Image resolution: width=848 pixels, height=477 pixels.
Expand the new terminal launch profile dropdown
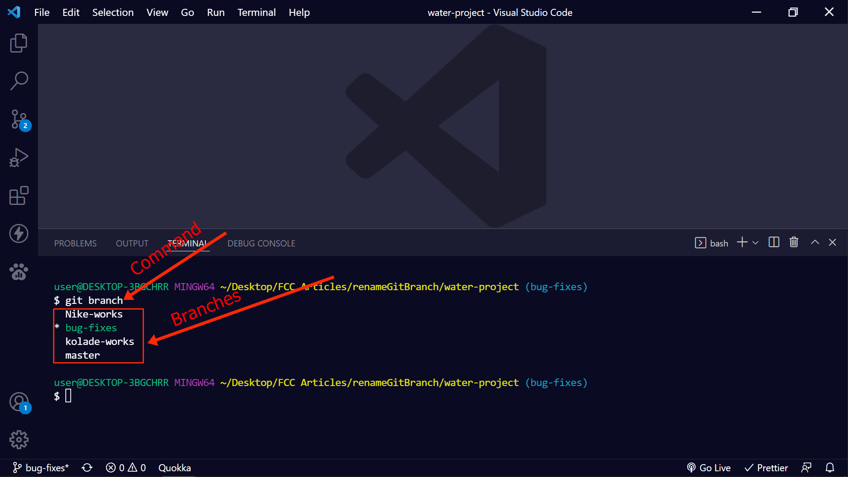(x=756, y=243)
